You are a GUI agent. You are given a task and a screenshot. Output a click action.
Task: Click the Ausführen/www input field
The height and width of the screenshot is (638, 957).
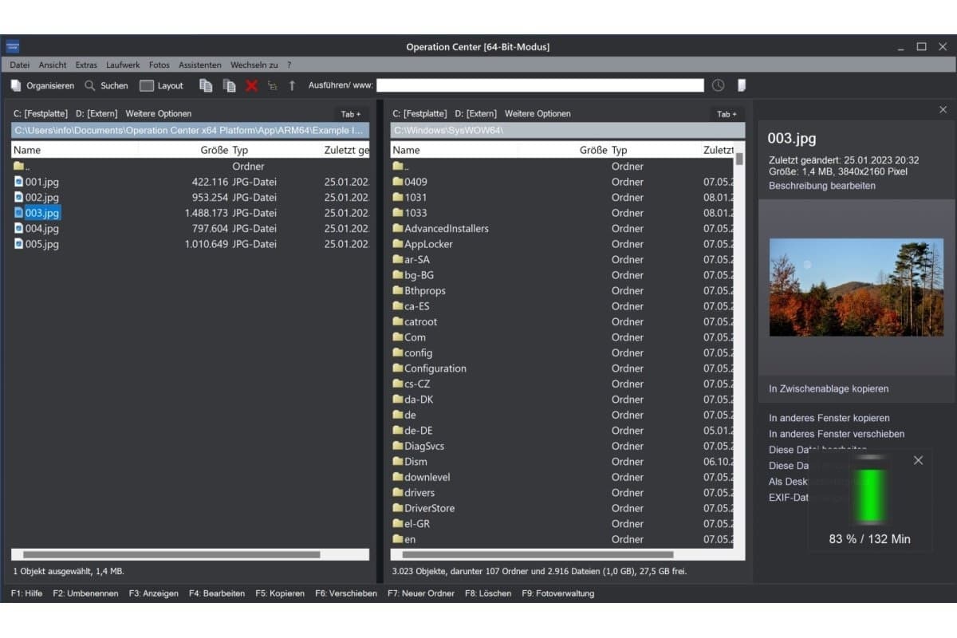(540, 85)
